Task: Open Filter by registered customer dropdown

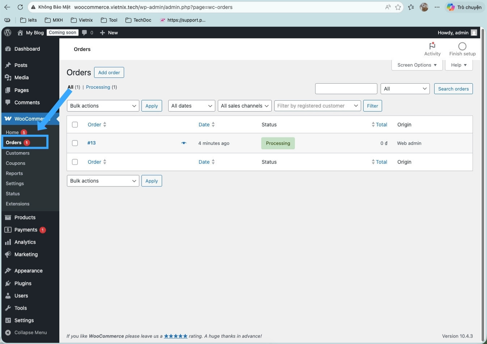Action: pos(318,106)
